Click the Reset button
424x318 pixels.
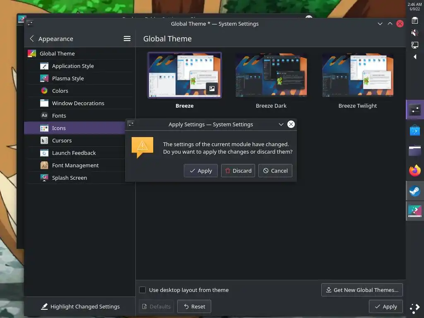click(194, 306)
